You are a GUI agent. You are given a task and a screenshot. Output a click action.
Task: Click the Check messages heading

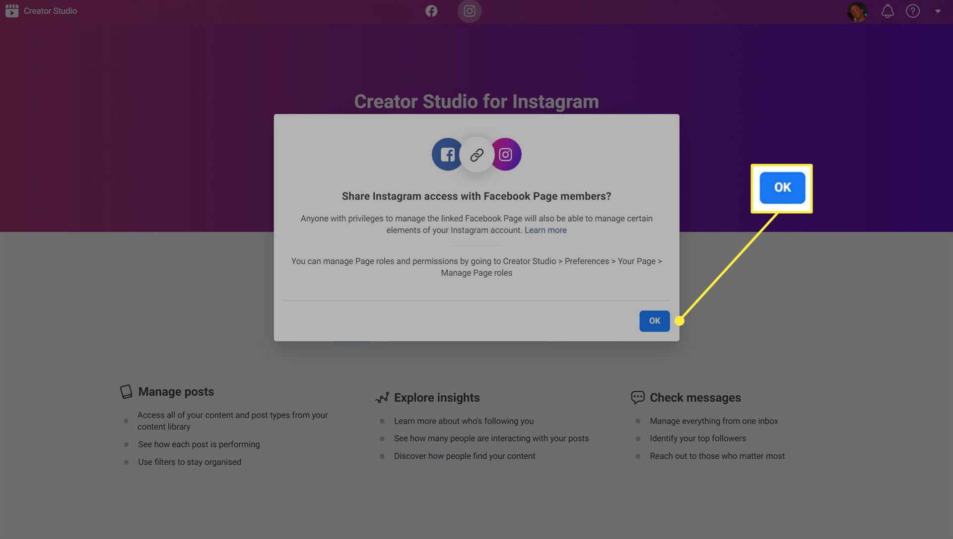click(695, 398)
